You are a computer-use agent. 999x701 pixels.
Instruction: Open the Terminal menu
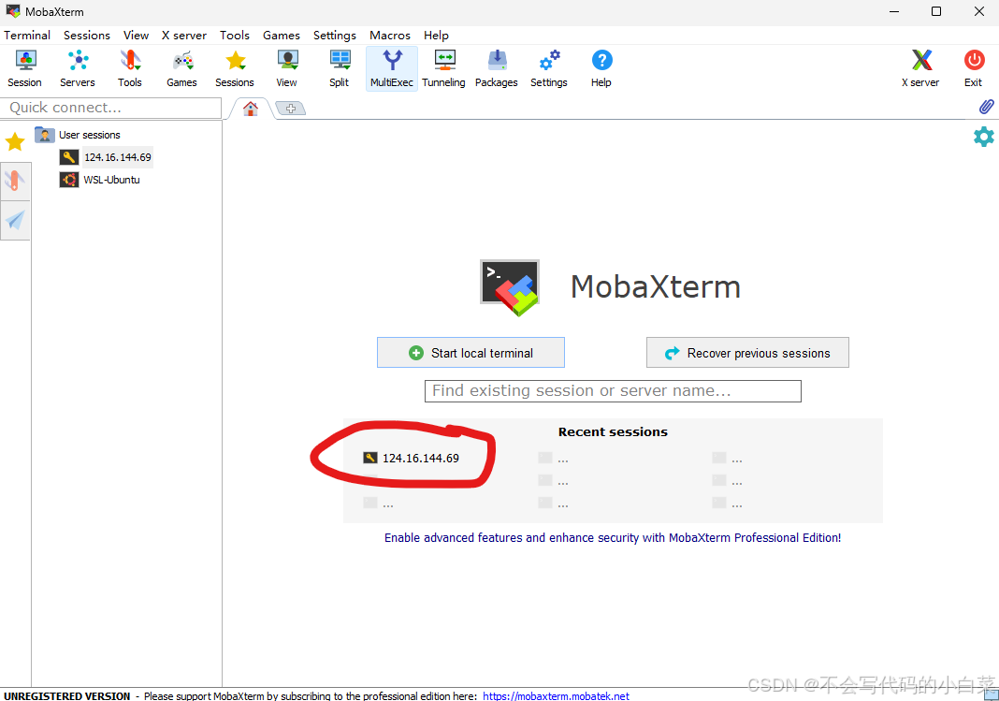coord(27,35)
